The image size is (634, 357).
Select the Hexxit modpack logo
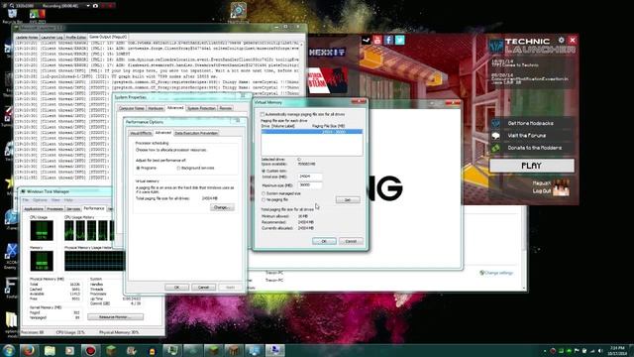tap(327, 53)
